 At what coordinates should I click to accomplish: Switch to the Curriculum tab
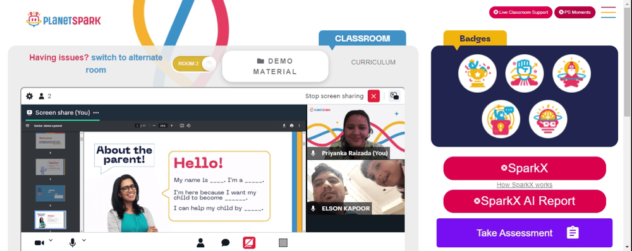[374, 62]
